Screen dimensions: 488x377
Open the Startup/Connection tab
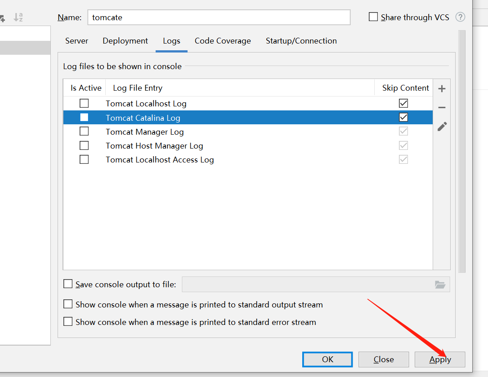[x=301, y=41]
